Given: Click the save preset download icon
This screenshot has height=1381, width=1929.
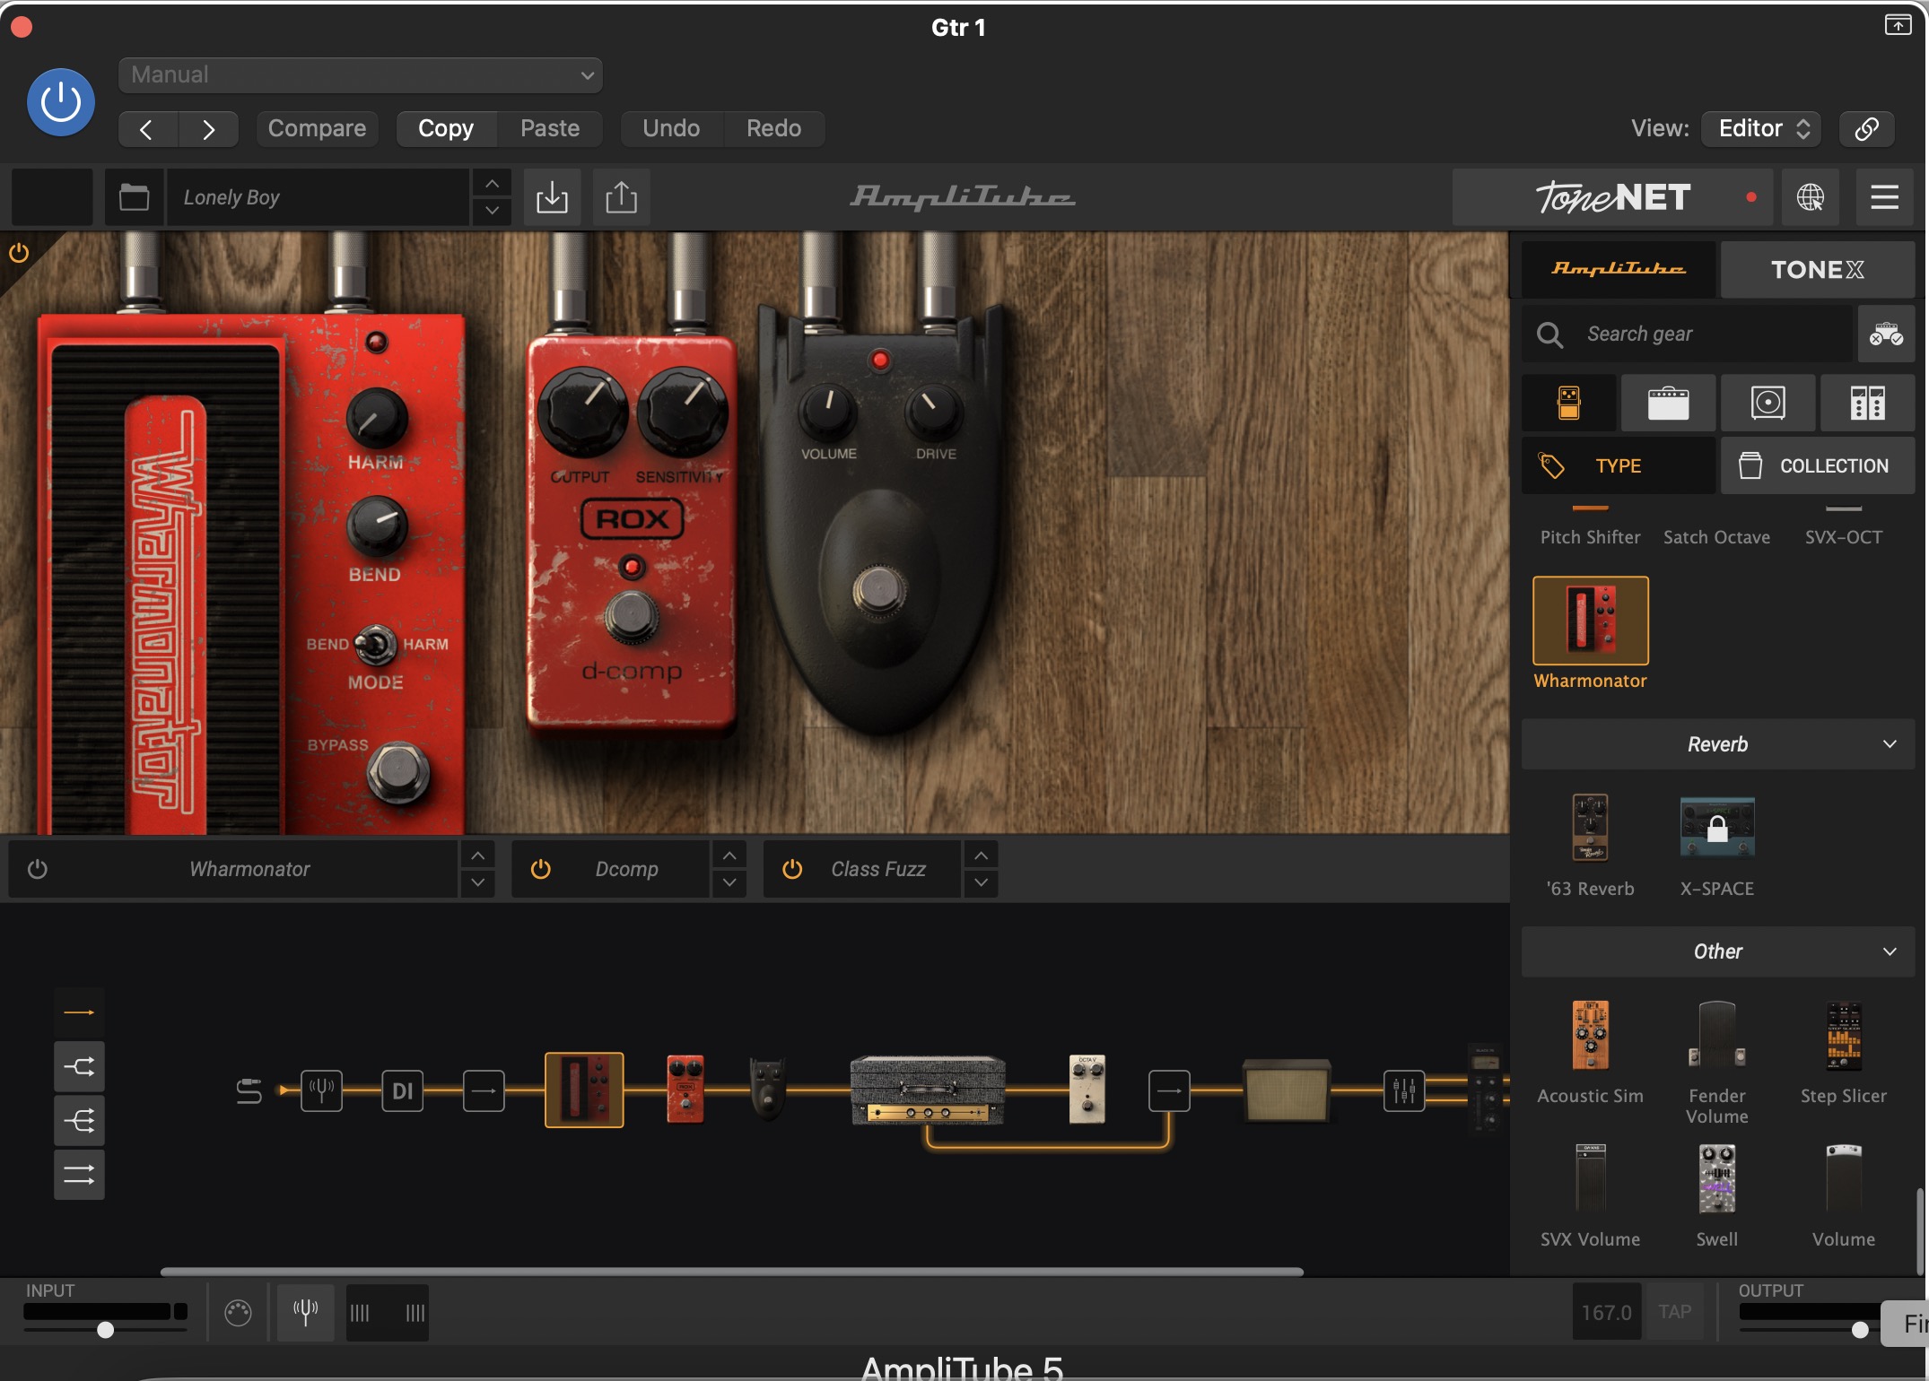Looking at the screenshot, I should pos(552,197).
